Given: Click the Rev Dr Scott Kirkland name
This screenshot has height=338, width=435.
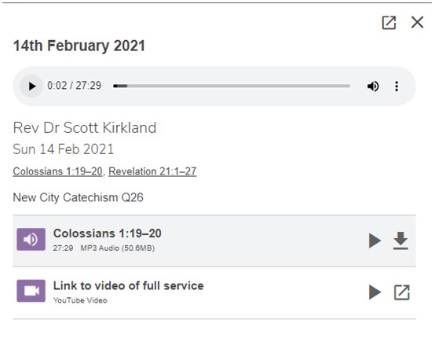Looking at the screenshot, I should coord(85,128).
